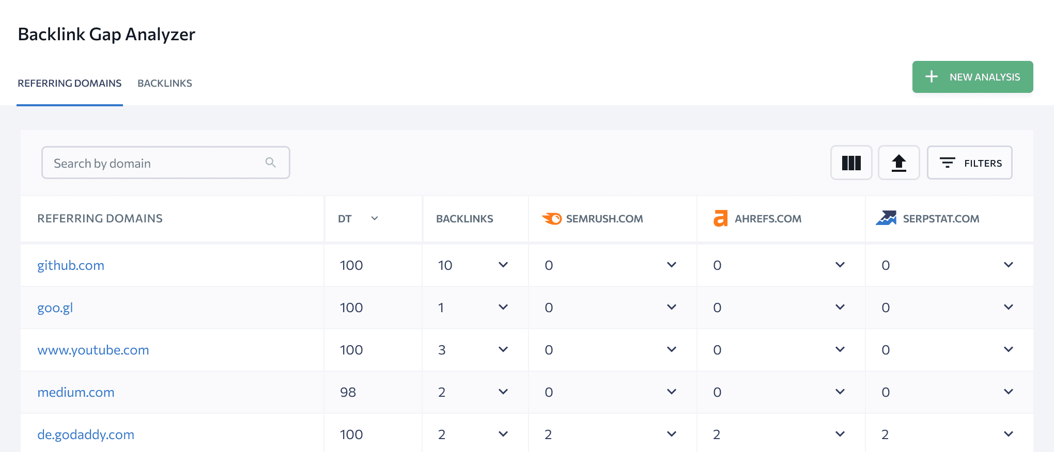
Task: Click the search magnifier icon
Action: 270,163
